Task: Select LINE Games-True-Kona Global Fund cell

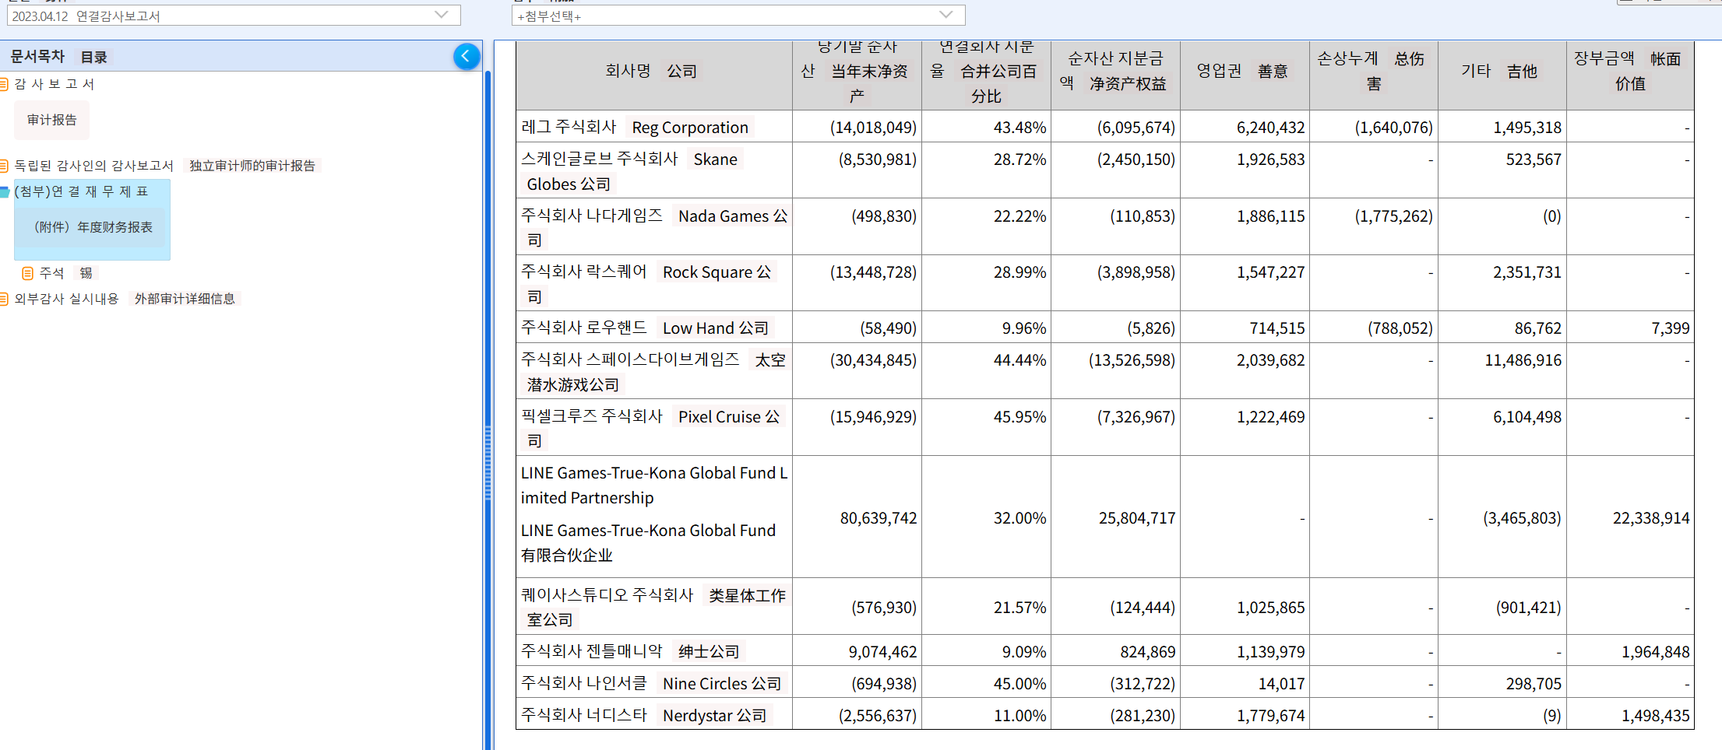Action: click(654, 517)
